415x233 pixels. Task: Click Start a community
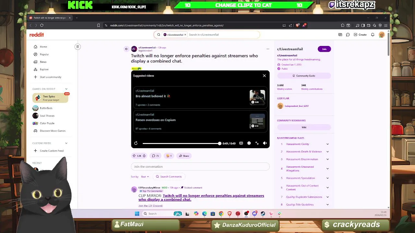(x=50, y=77)
